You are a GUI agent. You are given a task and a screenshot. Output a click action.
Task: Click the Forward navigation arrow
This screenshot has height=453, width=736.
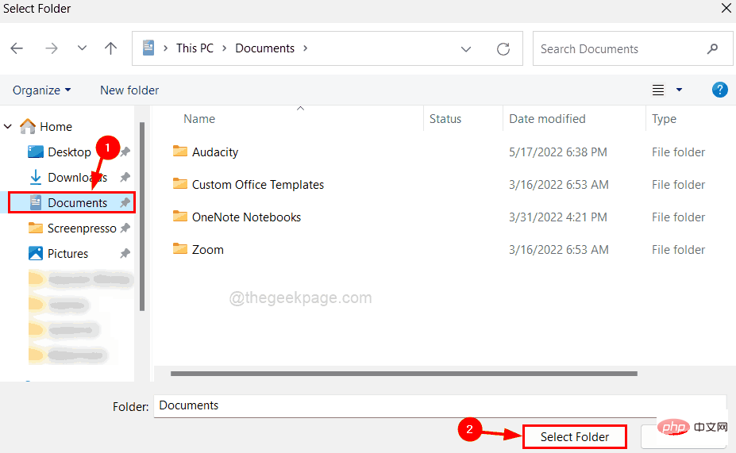point(51,48)
